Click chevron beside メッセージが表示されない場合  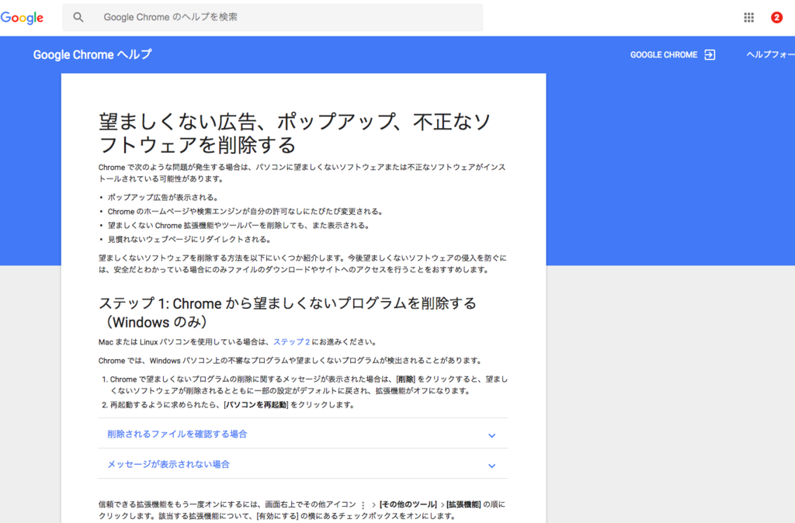tap(491, 466)
